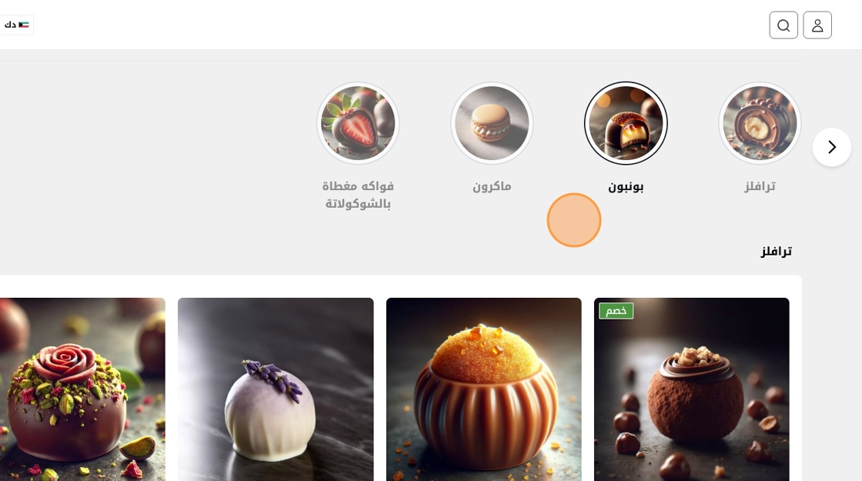Switch to the ماكرون category label
The width and height of the screenshot is (862, 481).
coord(492,186)
